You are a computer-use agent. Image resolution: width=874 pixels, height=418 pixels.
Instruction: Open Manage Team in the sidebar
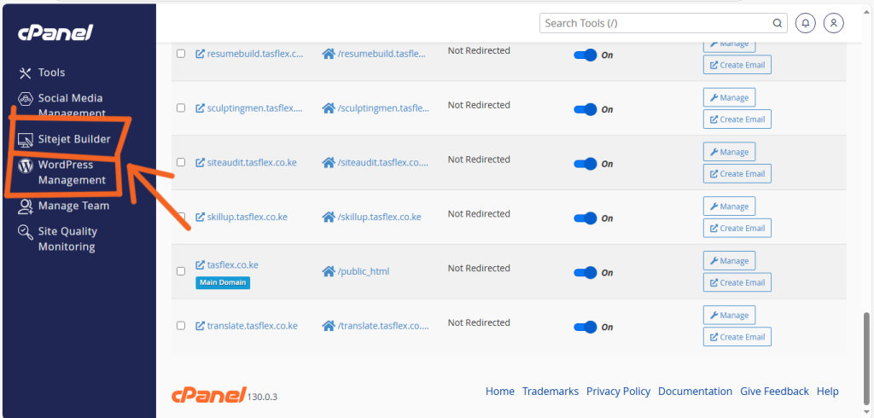(x=63, y=206)
